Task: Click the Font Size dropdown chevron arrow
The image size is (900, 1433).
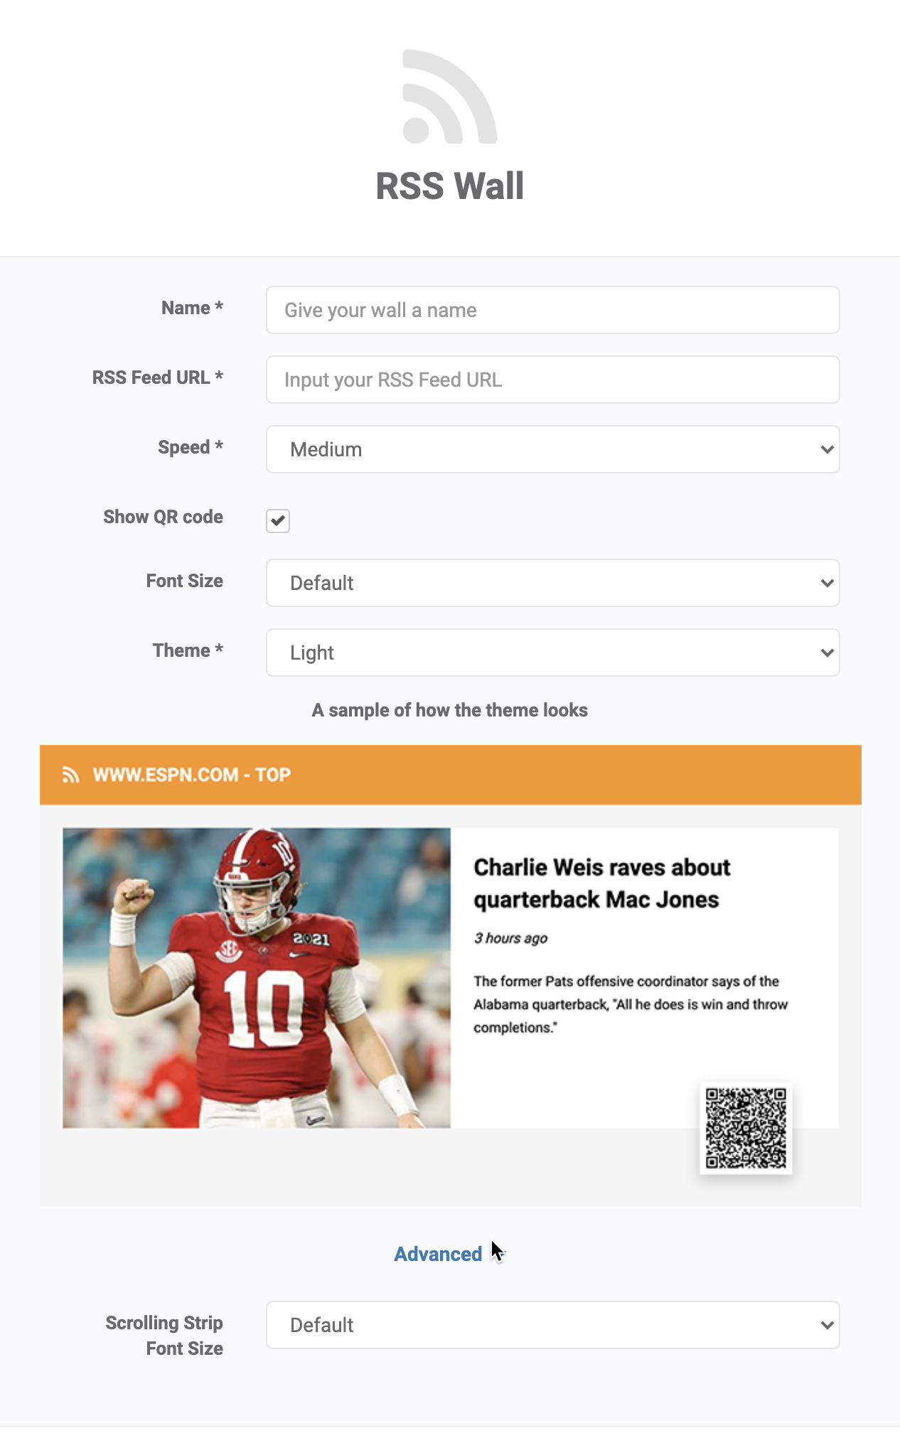Action: [827, 583]
